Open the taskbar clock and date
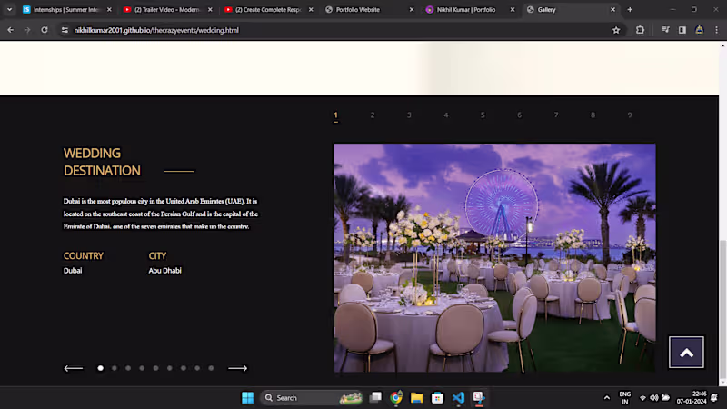The width and height of the screenshot is (727, 409). click(x=692, y=398)
